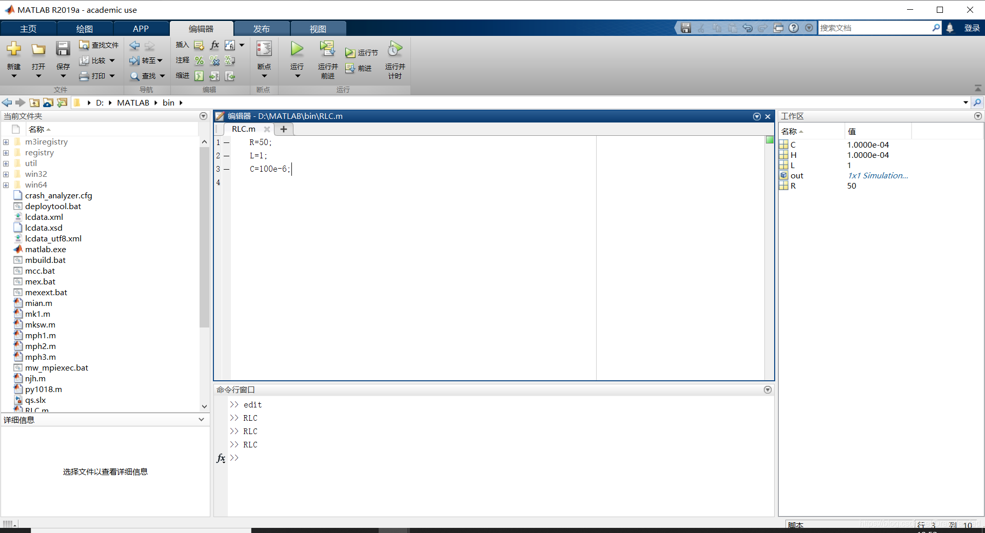Screen dimensions: 985x533
Task: Open the 新建 dropdown arrow
Action: pos(14,76)
